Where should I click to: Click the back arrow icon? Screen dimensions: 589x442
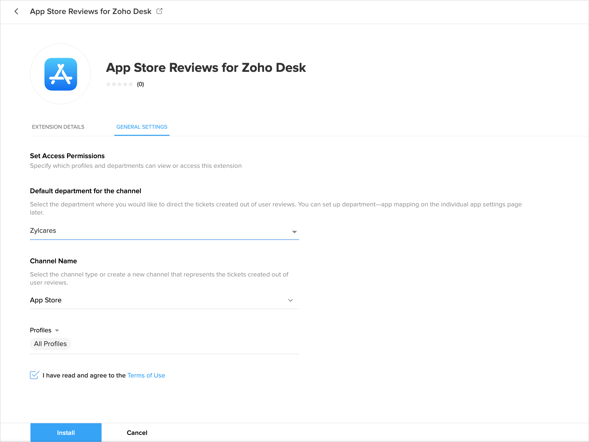tap(17, 11)
